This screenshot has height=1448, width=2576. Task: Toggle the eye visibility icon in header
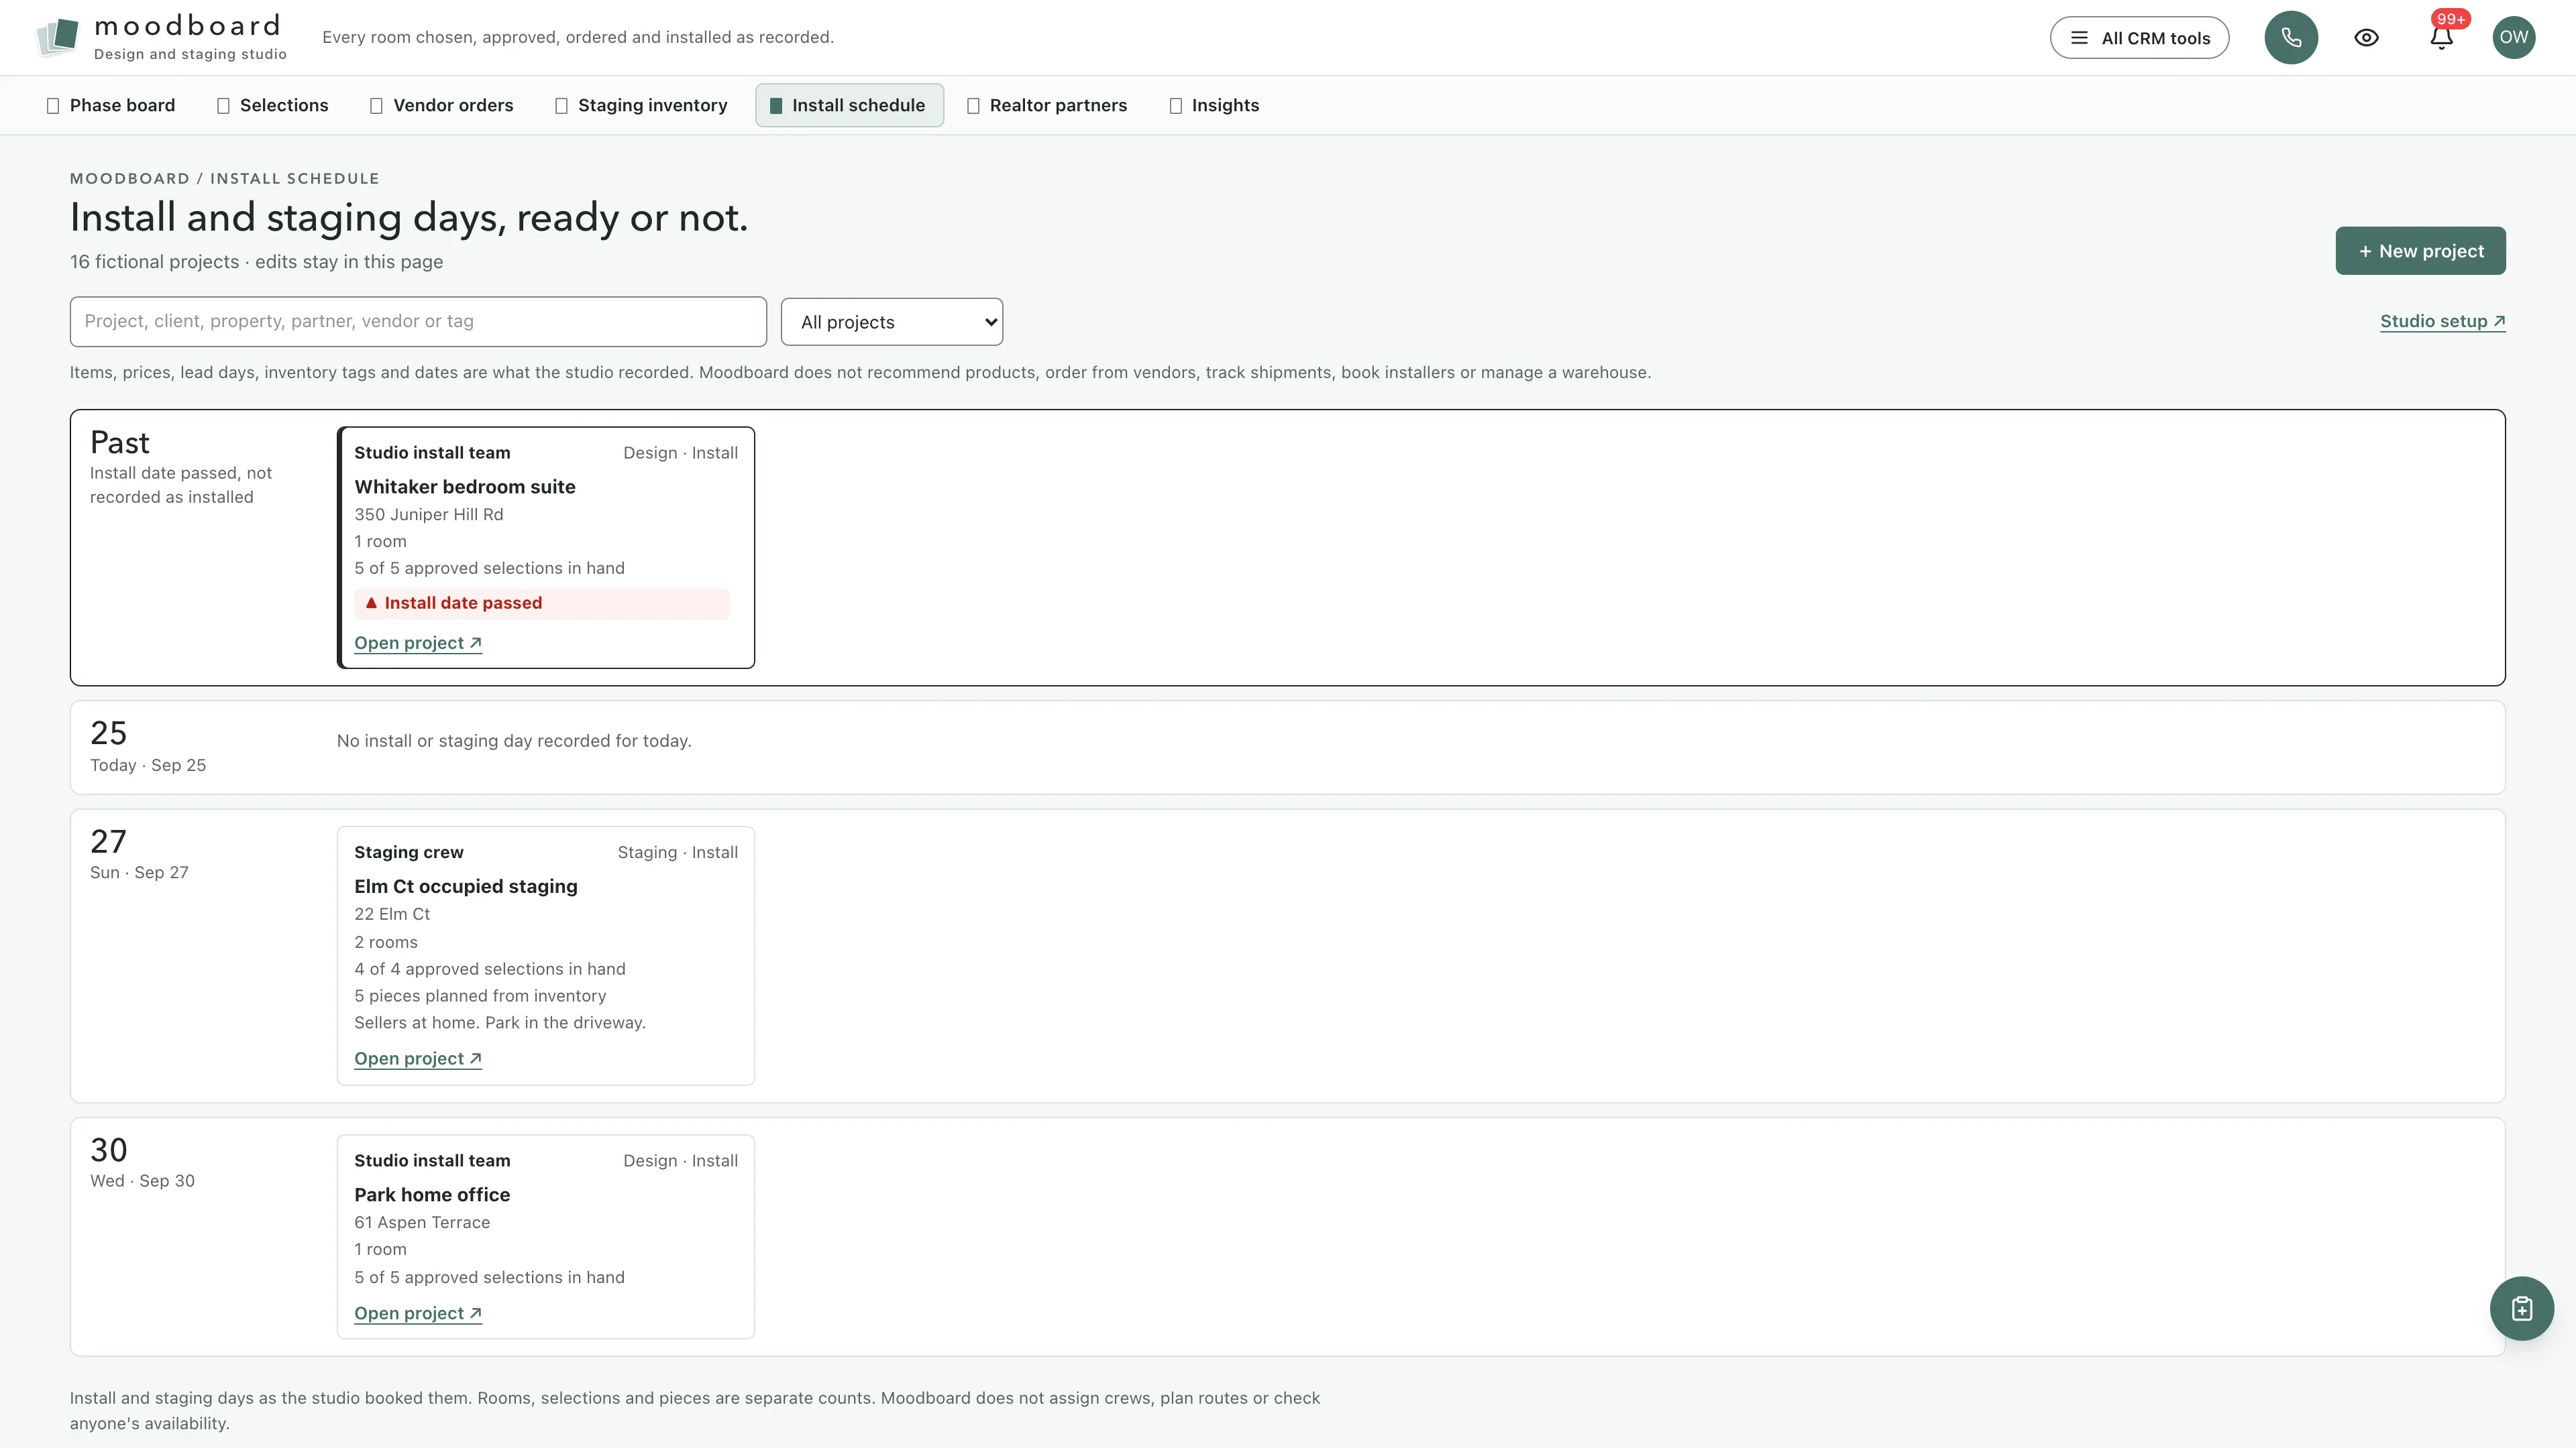pos(2366,38)
